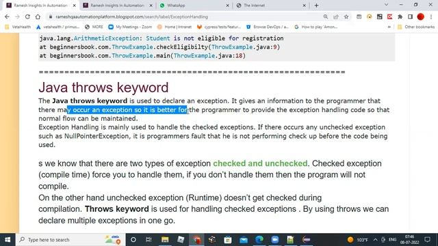Image resolution: width=438 pixels, height=246 pixels.
Task: Open the Home | Intranet bookmark
Action: coord(175,27)
